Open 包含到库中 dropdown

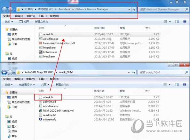[x=27, y=85]
